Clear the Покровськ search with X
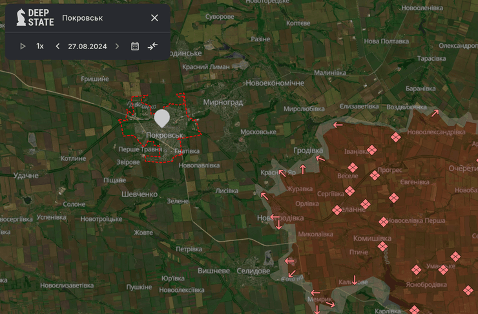Image resolution: width=478 pixels, height=314 pixels. [x=154, y=17]
